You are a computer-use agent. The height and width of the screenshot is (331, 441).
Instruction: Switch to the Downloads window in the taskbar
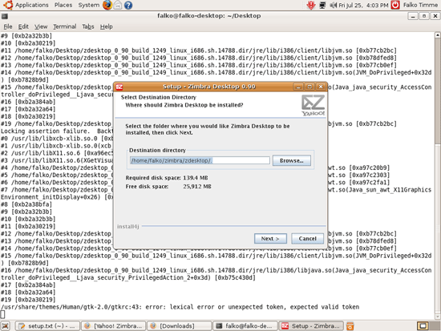(179, 326)
